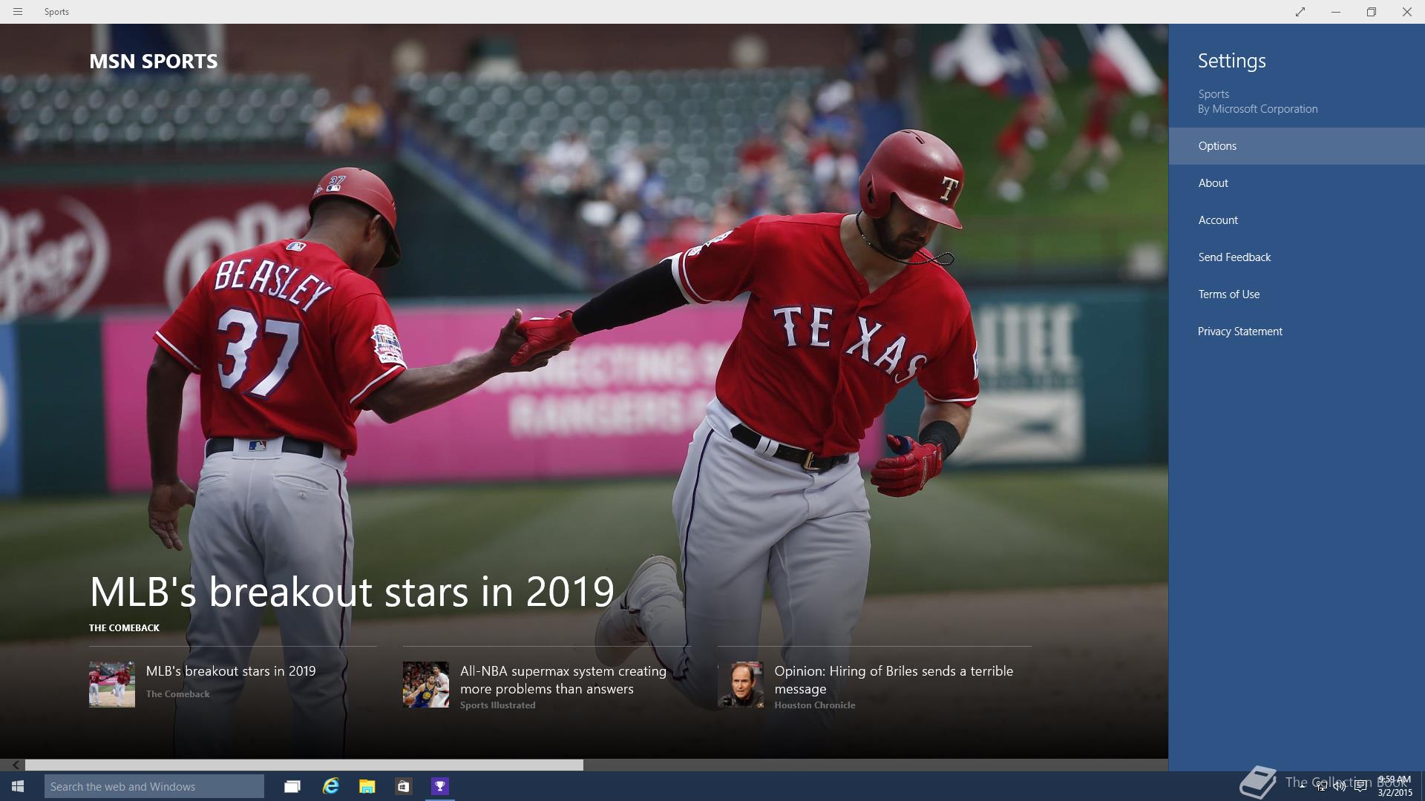Click the horizontal scrollbar thumb
Viewport: 1425px width, 801px height.
304,765
